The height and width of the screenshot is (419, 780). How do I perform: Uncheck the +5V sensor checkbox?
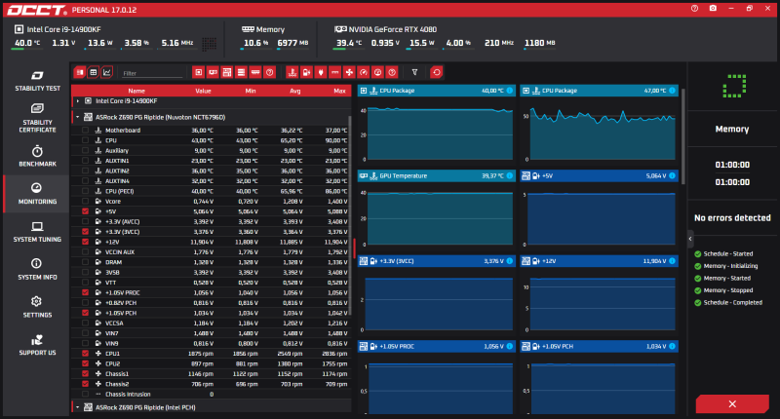point(85,211)
